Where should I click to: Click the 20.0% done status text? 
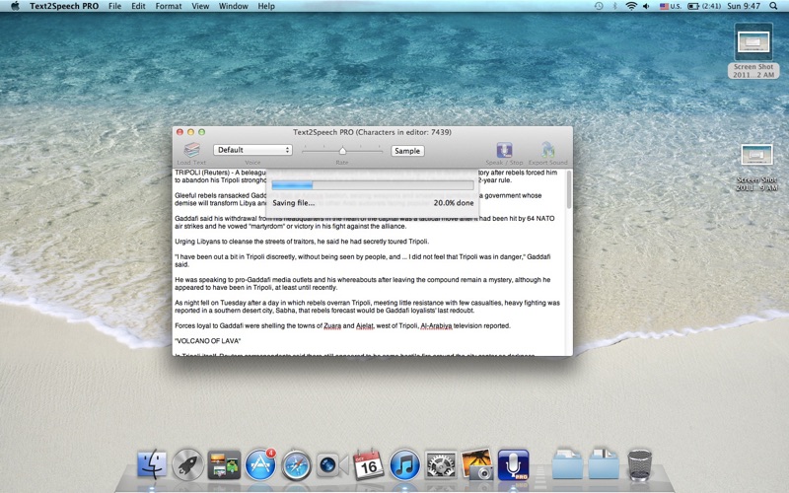[454, 203]
